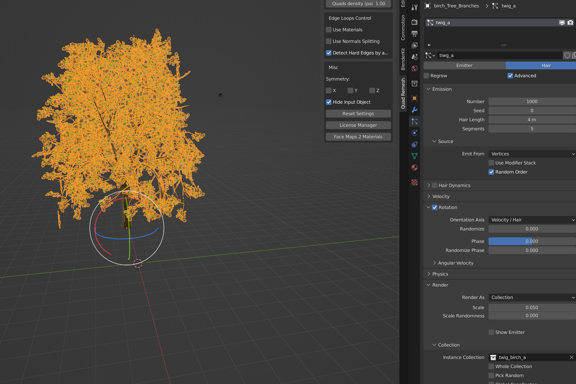Image resolution: width=576 pixels, height=384 pixels.
Task: Disable the Random Order checkbox
Action: [491, 172]
